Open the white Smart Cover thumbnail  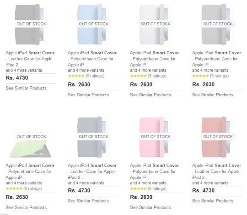pos(156,24)
